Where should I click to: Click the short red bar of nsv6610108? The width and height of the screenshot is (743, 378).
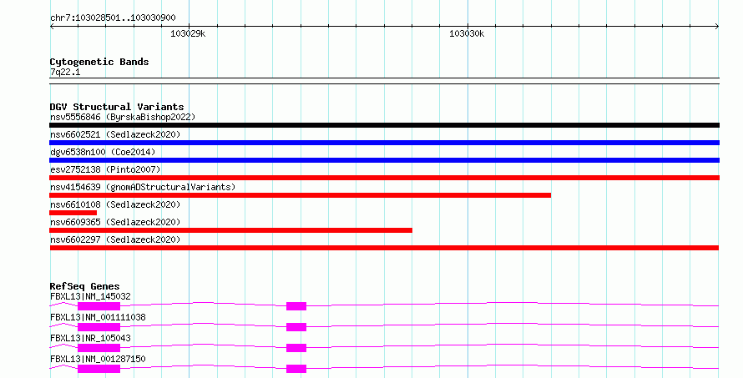73,213
